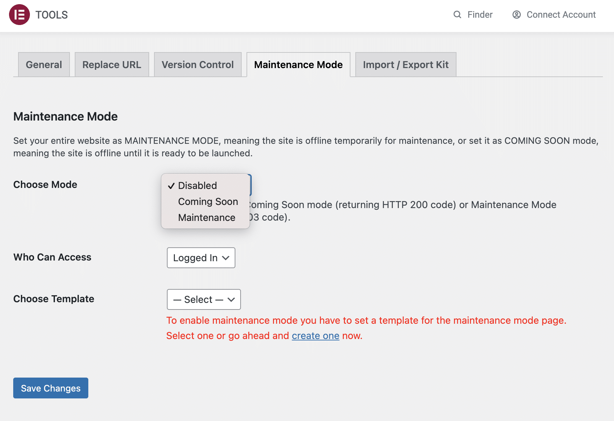The height and width of the screenshot is (421, 614).
Task: Switch to the Version Control tab
Action: (197, 64)
